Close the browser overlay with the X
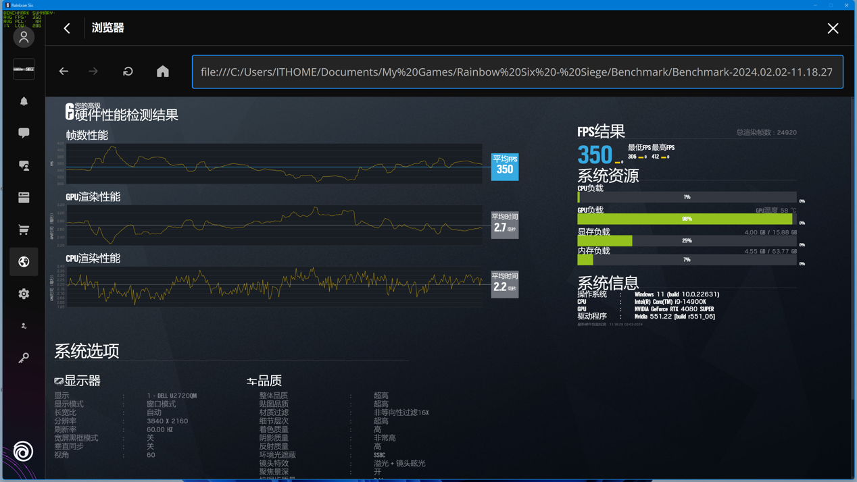The height and width of the screenshot is (482, 857). [x=833, y=28]
